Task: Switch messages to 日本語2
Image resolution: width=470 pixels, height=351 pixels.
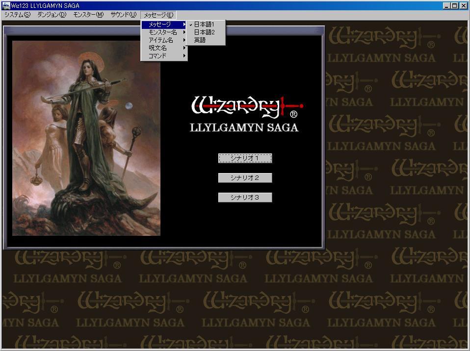Action: [206, 32]
